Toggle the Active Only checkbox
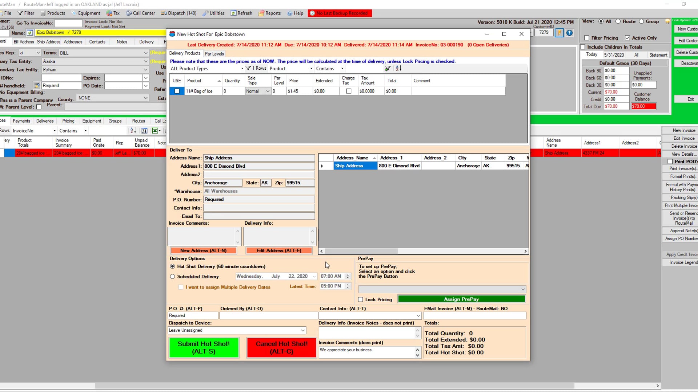 [627, 38]
